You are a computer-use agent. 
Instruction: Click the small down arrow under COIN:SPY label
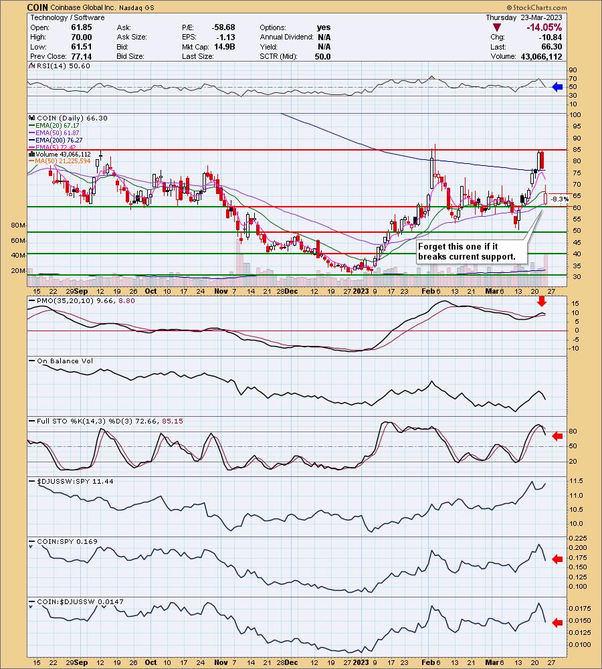click(x=31, y=547)
